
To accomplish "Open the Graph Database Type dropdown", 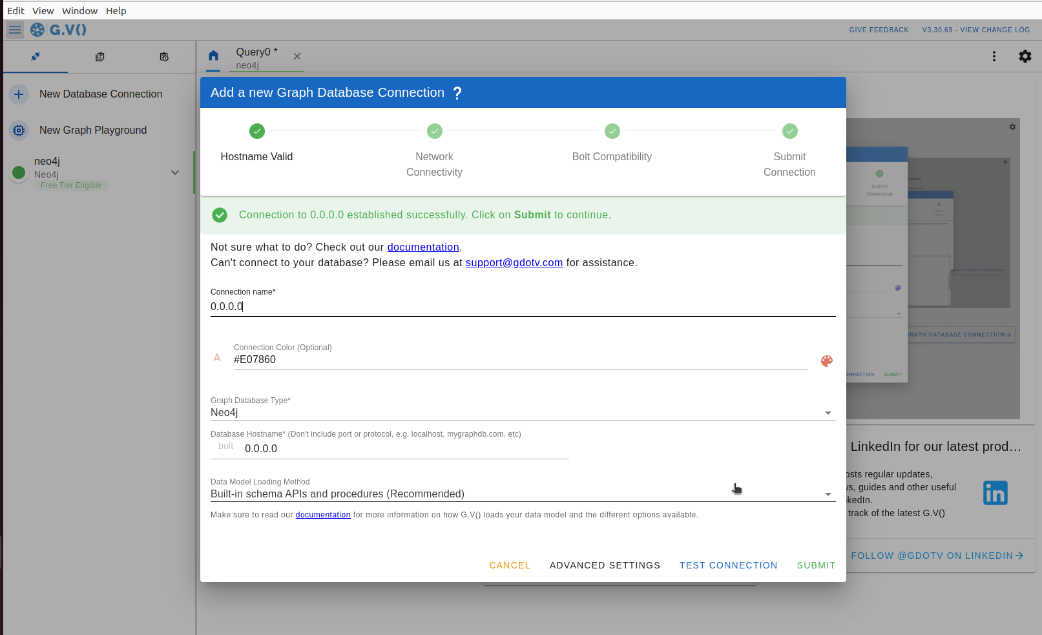I will click(x=523, y=413).
